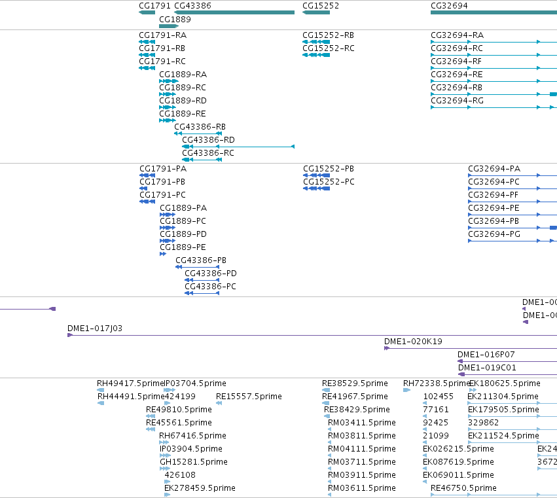The height and width of the screenshot is (498, 557).
Task: Click the CG1889 gene label
Action: pyautogui.click(x=175, y=20)
